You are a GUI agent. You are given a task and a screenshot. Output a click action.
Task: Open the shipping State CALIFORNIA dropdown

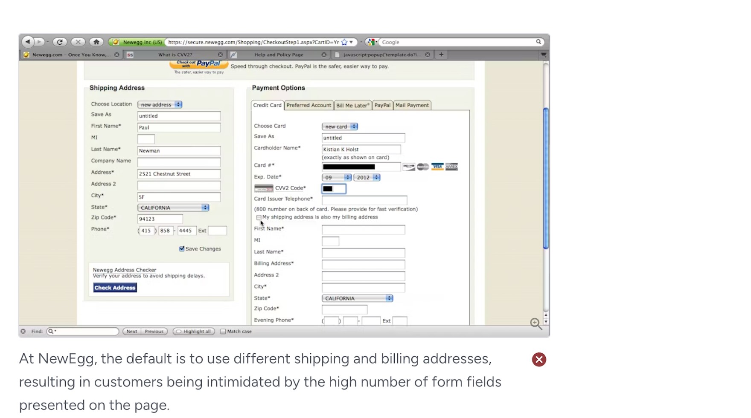173,208
